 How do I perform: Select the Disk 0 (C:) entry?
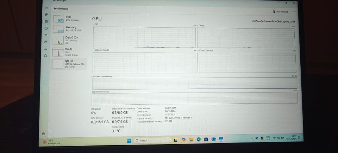coord(69,40)
